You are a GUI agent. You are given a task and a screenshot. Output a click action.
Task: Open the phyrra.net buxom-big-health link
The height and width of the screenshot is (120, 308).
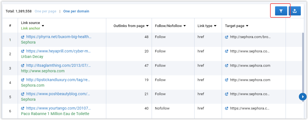pos(59,37)
